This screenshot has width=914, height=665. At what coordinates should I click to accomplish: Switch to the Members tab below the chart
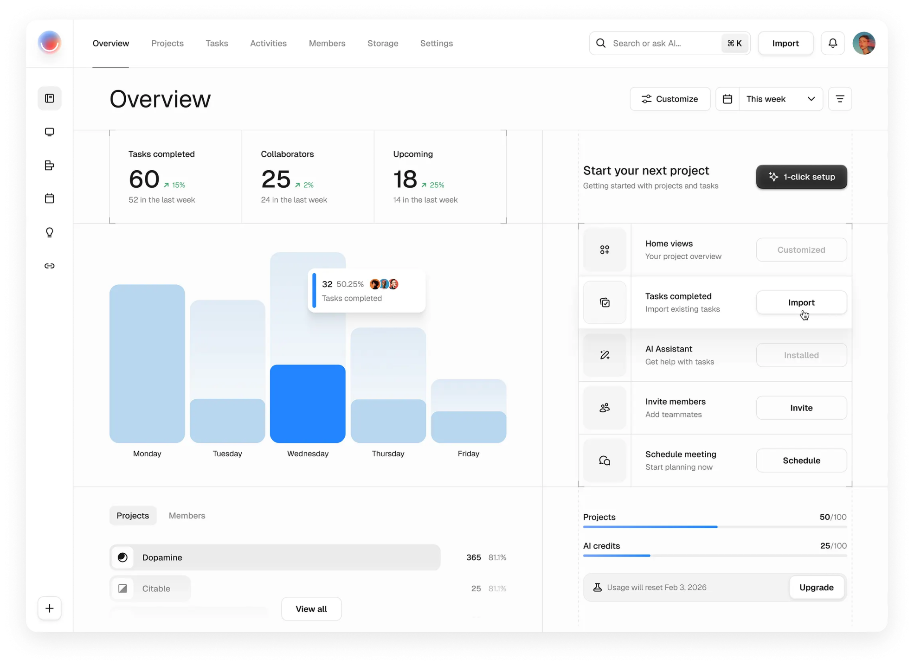[187, 515]
